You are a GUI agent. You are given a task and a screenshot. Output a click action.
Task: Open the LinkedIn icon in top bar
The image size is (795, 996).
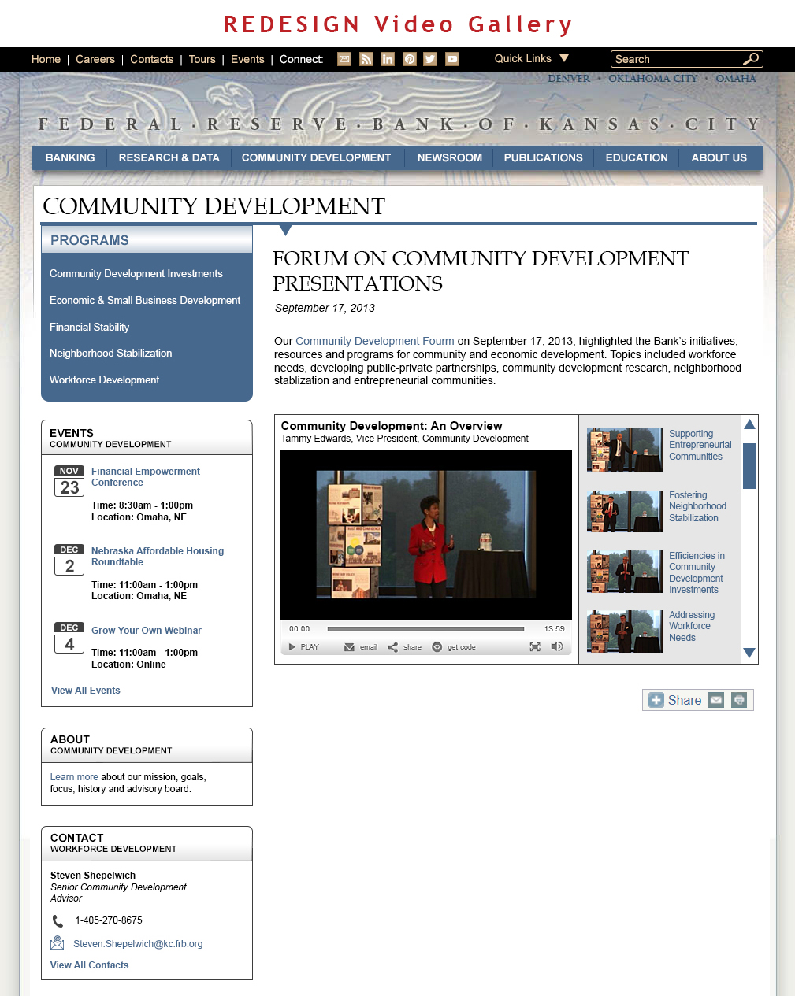point(388,59)
